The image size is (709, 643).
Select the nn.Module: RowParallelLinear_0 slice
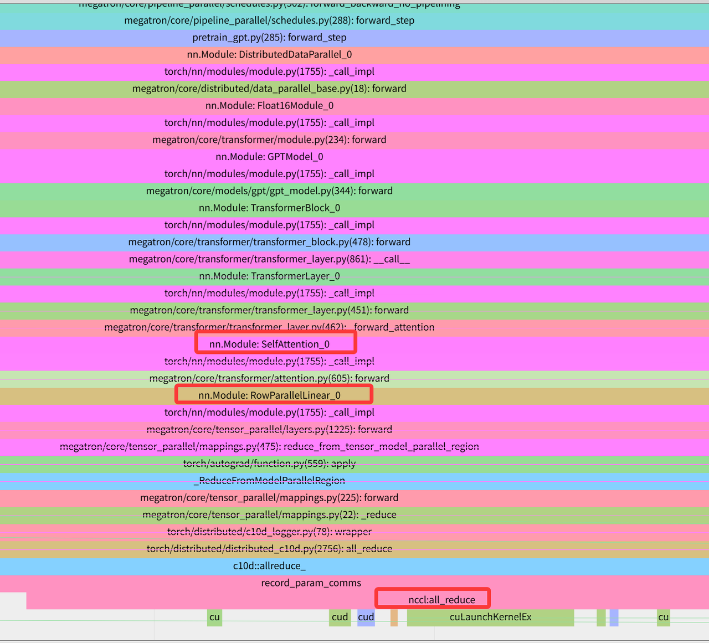click(269, 395)
